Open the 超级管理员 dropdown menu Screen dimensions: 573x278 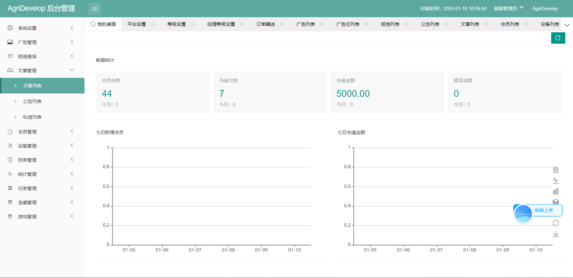508,9
